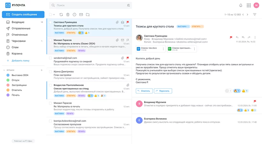
Task: Click the Создать сообщение button
Action: coord(23,14)
